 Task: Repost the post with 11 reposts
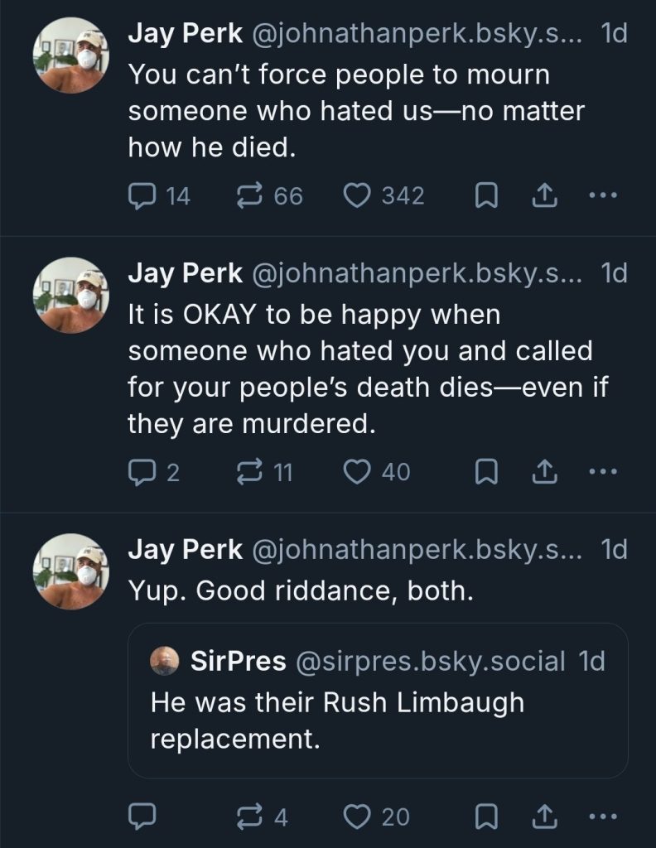(x=248, y=472)
